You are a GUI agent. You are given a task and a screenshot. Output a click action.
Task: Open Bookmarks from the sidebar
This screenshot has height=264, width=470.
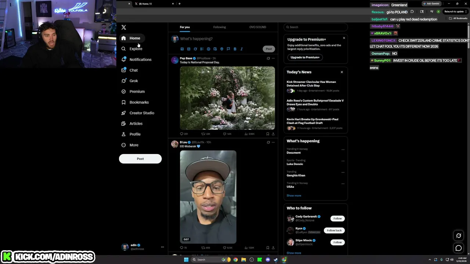click(x=135, y=102)
